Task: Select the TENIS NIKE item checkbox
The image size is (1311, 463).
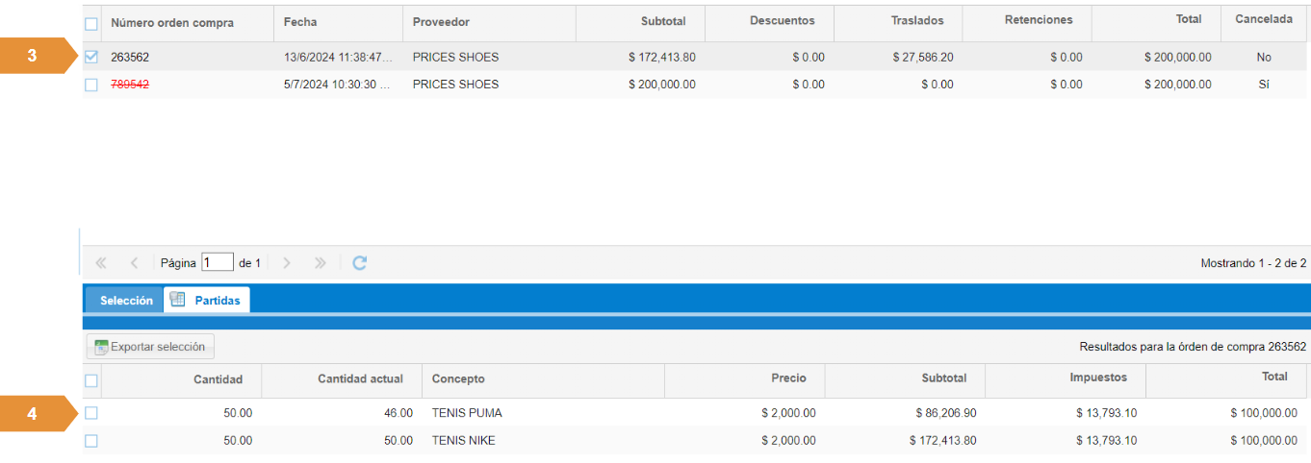Action: [91, 441]
